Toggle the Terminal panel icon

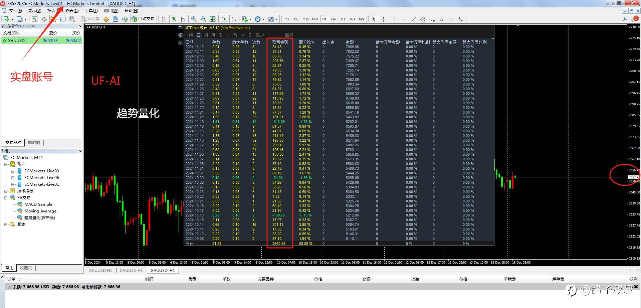[x=63, y=19]
